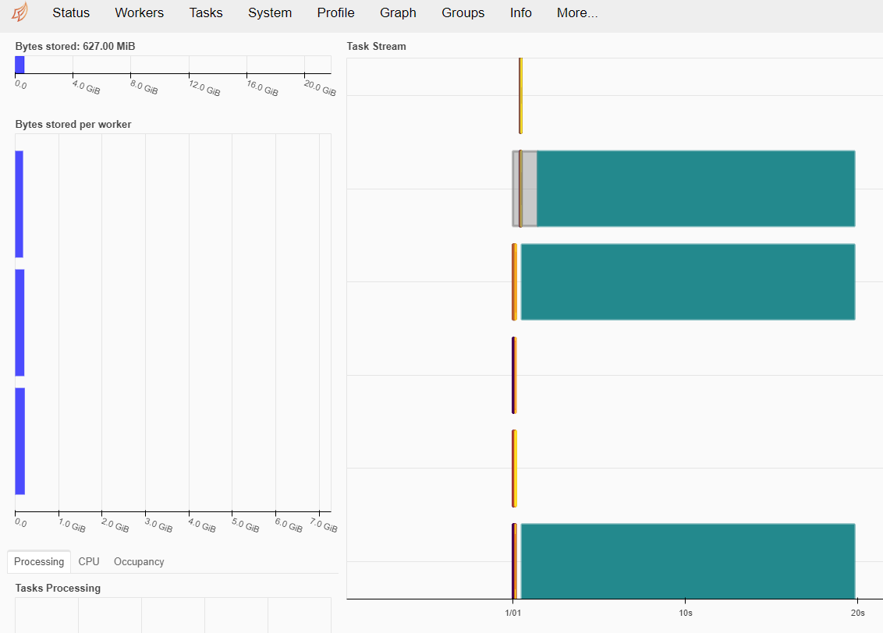Switch to the CPU tab
Image resolution: width=883 pixels, height=633 pixels.
click(89, 561)
